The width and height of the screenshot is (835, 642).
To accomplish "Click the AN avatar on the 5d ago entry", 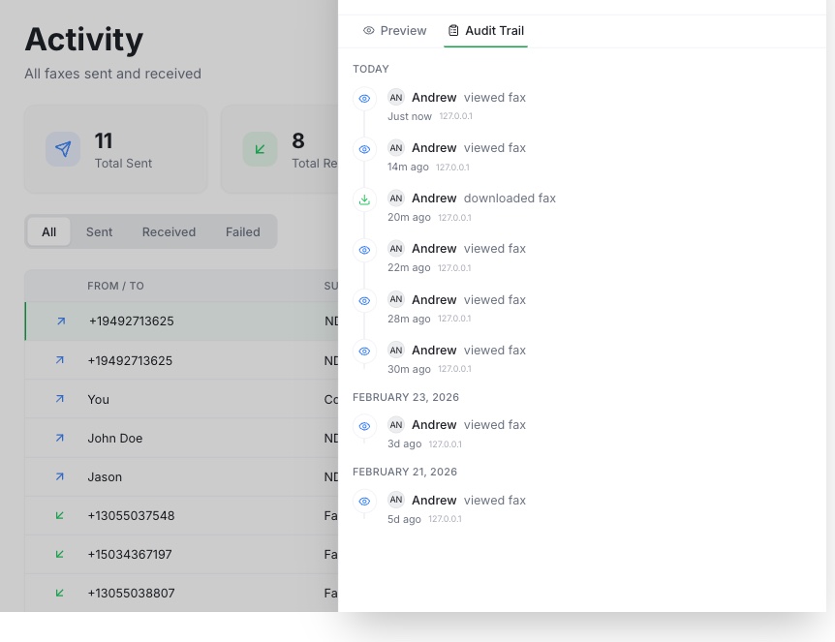I will 395,500.
